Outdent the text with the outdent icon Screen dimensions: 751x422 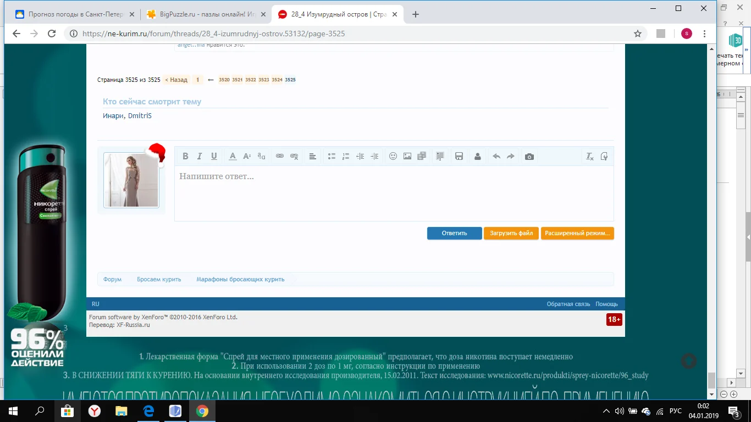[360, 156]
